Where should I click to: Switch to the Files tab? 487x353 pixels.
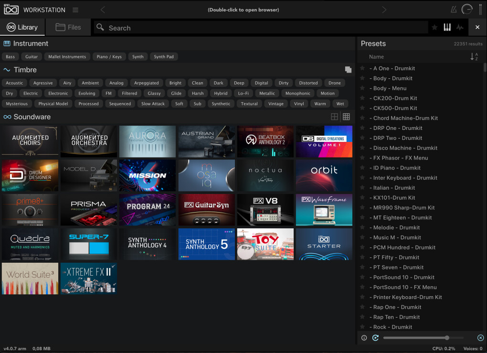coord(68,27)
